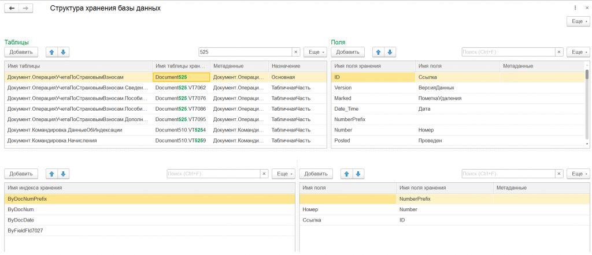The width and height of the screenshot is (592, 255).
Task: Clear the index panel search box
Action: click(x=264, y=174)
